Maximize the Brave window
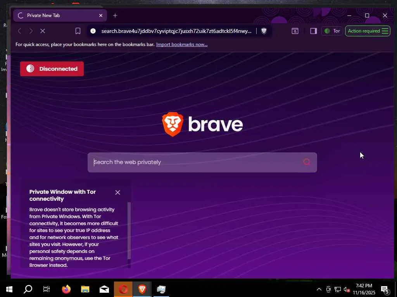The image size is (397, 297). (367, 15)
